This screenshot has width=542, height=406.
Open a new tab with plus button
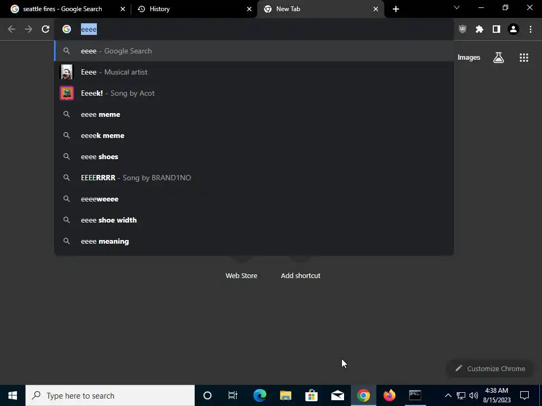[x=396, y=9]
